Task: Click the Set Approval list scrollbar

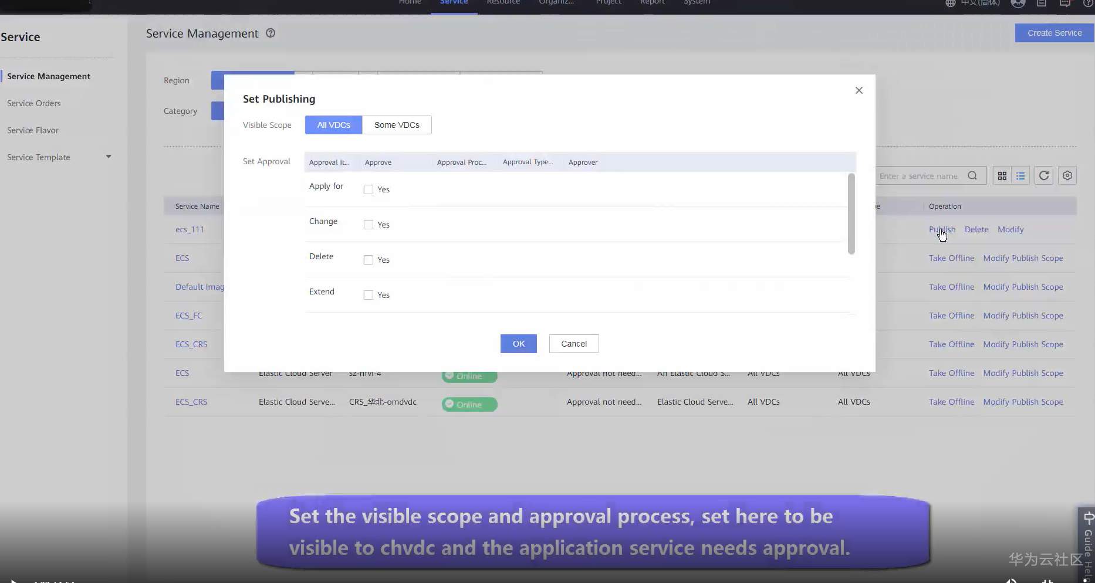Action: pos(851,214)
